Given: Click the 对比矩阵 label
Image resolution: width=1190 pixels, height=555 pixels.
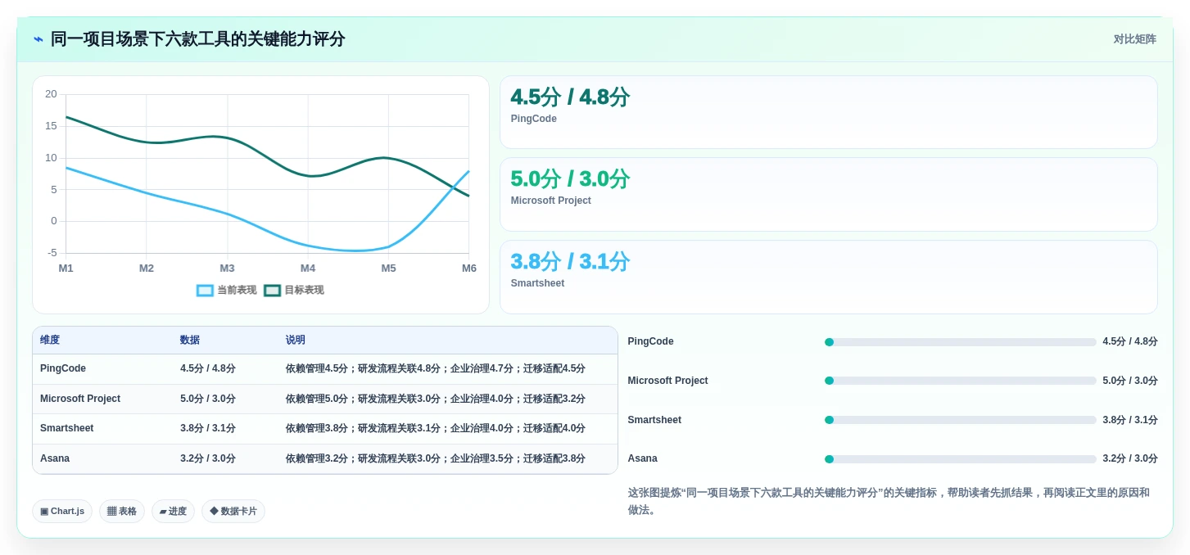Looking at the screenshot, I should click(x=1134, y=39).
